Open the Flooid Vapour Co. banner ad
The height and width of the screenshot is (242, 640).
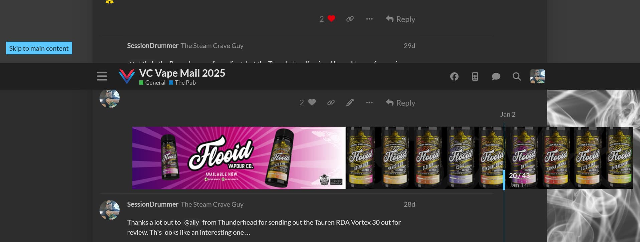click(x=239, y=158)
